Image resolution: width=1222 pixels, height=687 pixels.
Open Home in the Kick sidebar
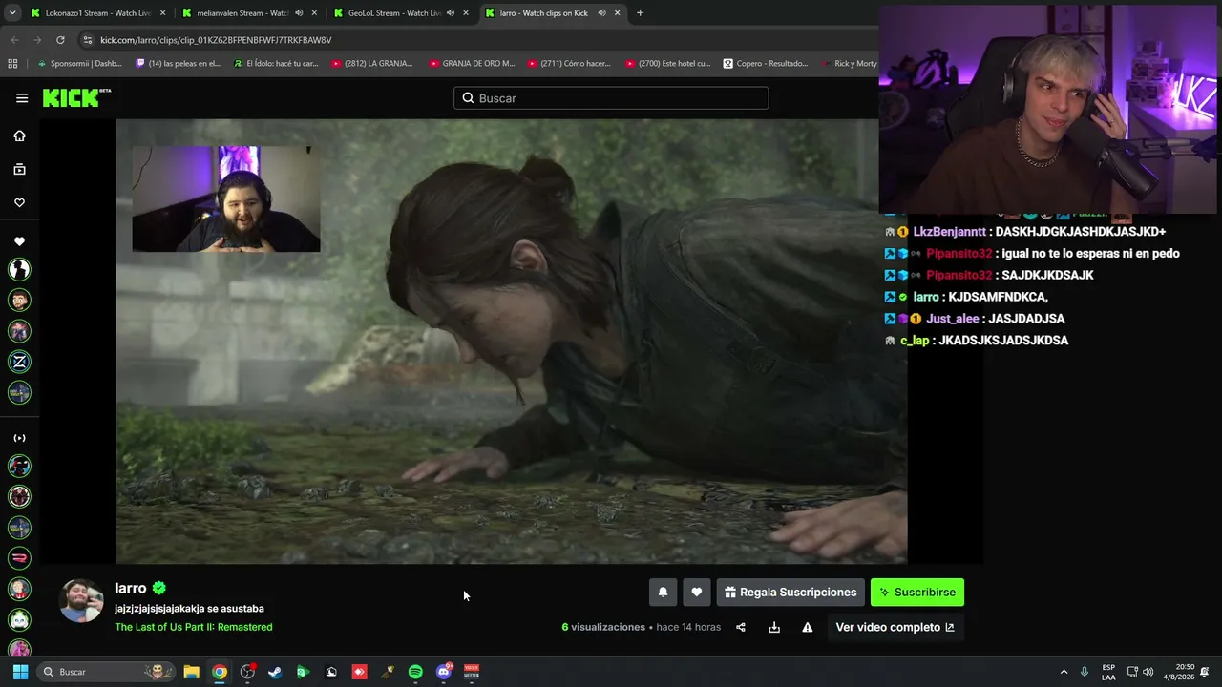pos(19,135)
